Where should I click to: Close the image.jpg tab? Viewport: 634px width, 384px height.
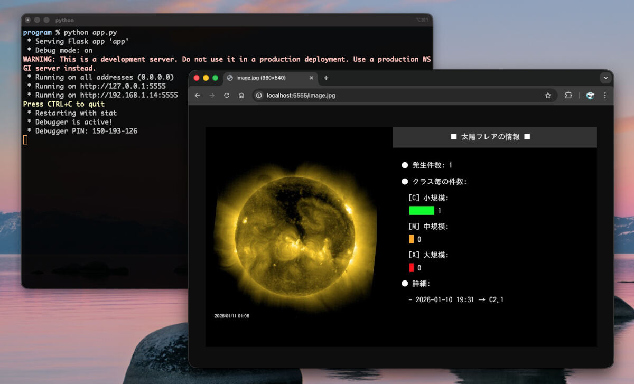(311, 77)
